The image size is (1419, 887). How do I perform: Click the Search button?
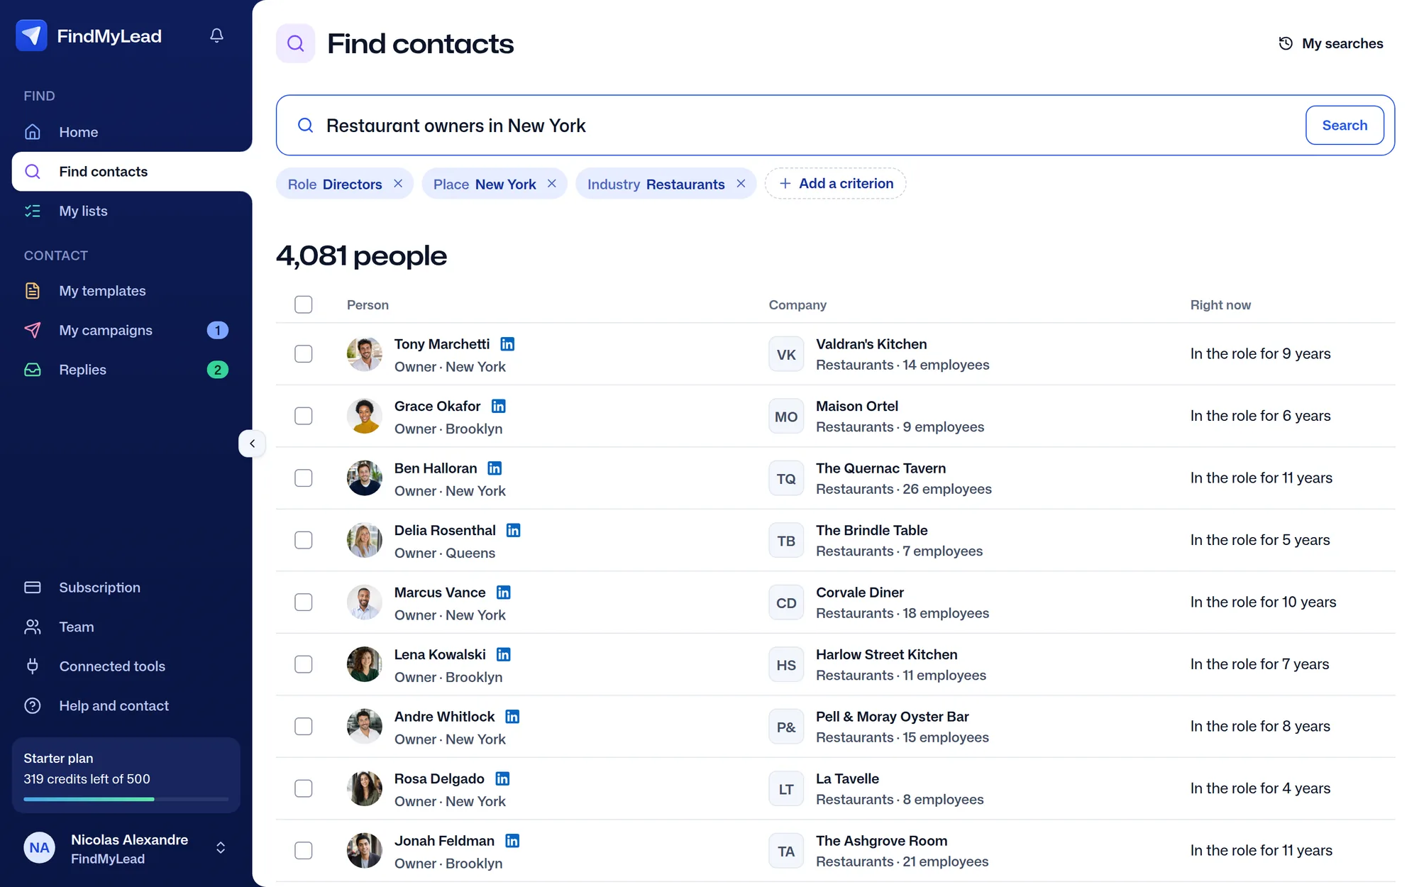click(1345, 126)
